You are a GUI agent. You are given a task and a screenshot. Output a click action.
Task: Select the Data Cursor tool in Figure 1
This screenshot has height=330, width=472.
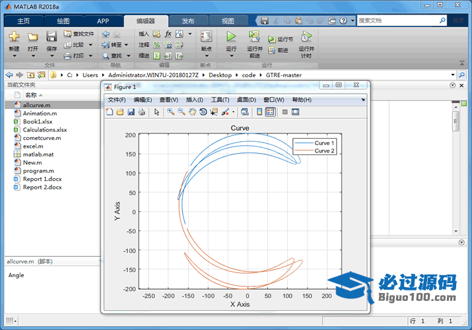click(214, 112)
